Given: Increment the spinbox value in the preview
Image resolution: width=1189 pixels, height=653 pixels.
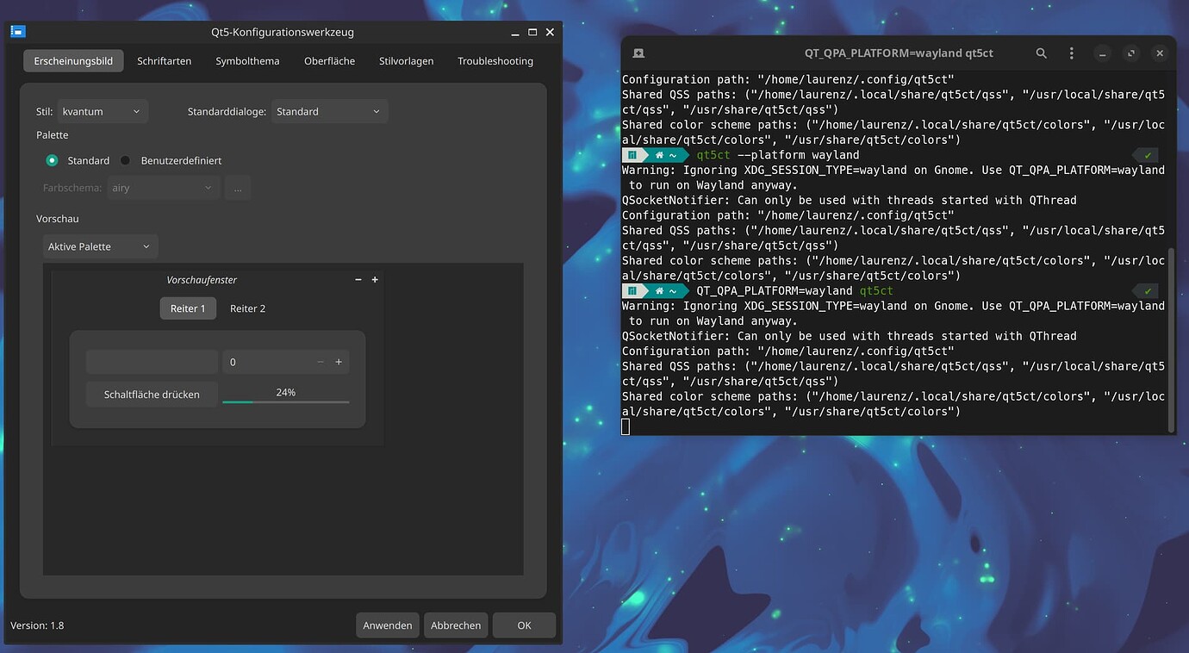Looking at the screenshot, I should click(339, 362).
